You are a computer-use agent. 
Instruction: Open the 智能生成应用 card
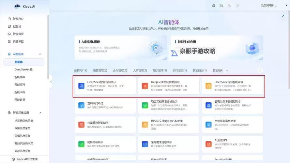(x=217, y=48)
